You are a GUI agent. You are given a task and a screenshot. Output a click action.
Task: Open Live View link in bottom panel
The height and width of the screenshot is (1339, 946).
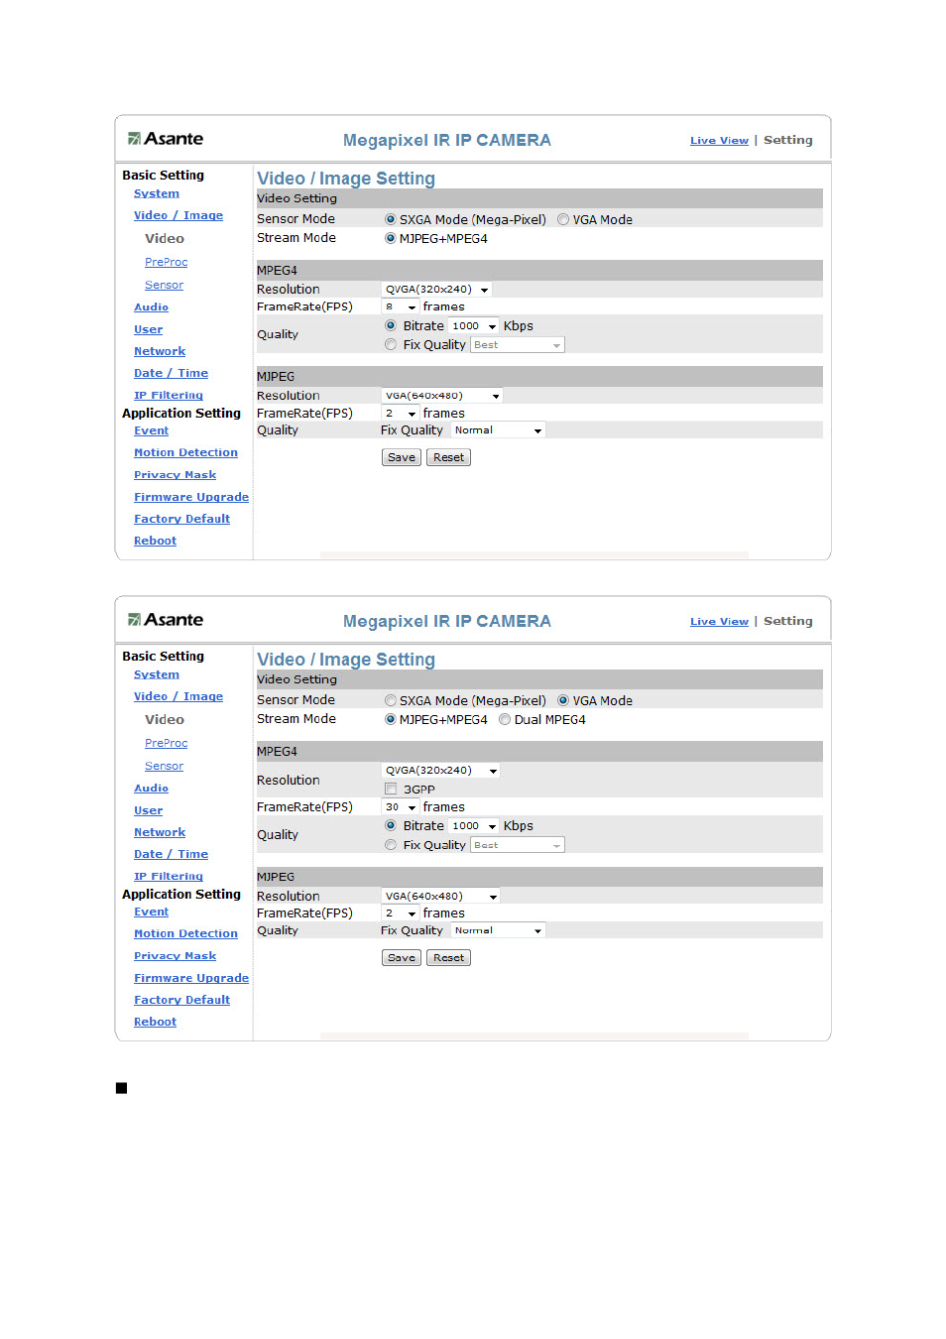click(719, 621)
